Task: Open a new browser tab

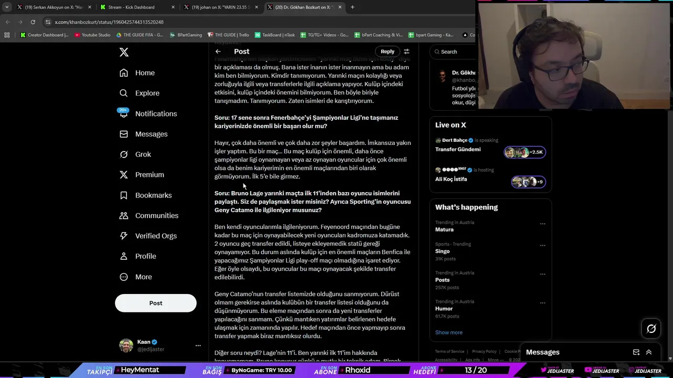Action: click(352, 7)
